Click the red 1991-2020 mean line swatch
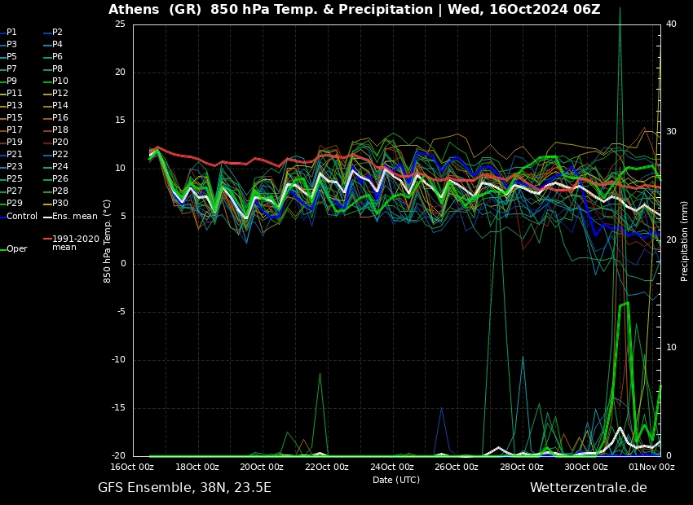The width and height of the screenshot is (693, 505). coord(47,239)
